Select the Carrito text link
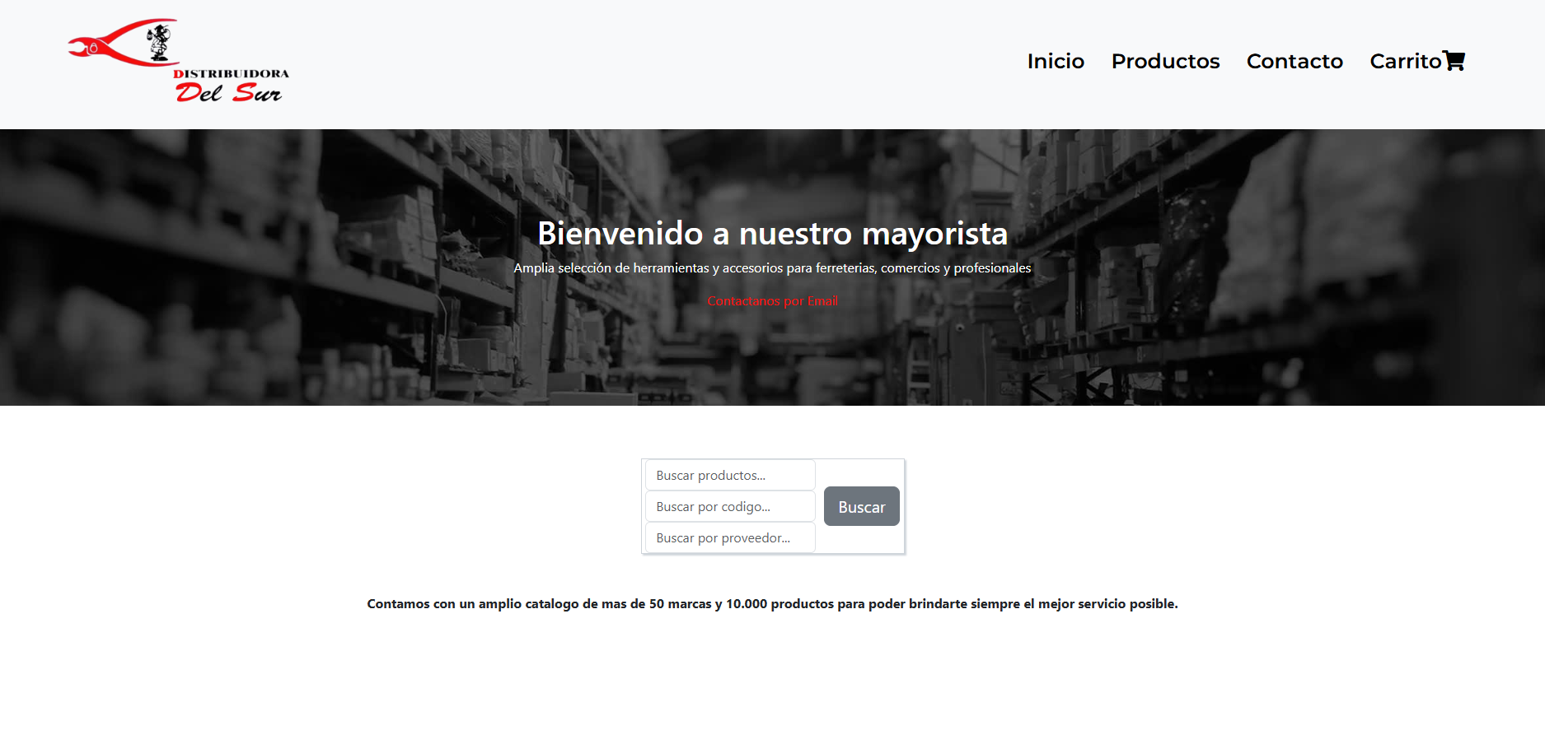This screenshot has width=1545, height=744. (1404, 61)
